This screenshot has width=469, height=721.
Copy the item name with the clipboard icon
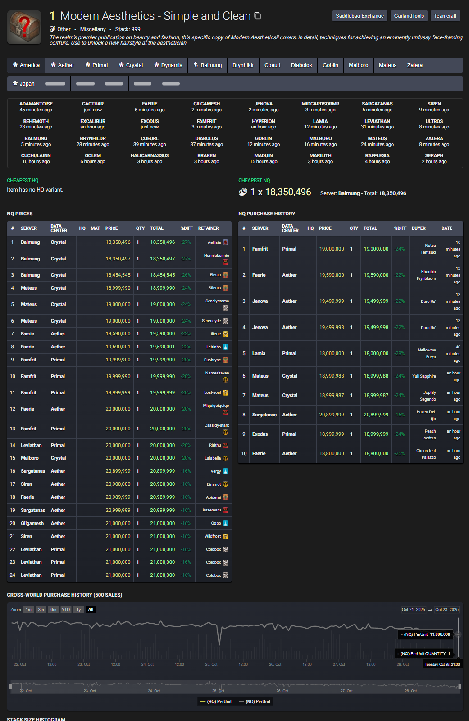coord(258,16)
